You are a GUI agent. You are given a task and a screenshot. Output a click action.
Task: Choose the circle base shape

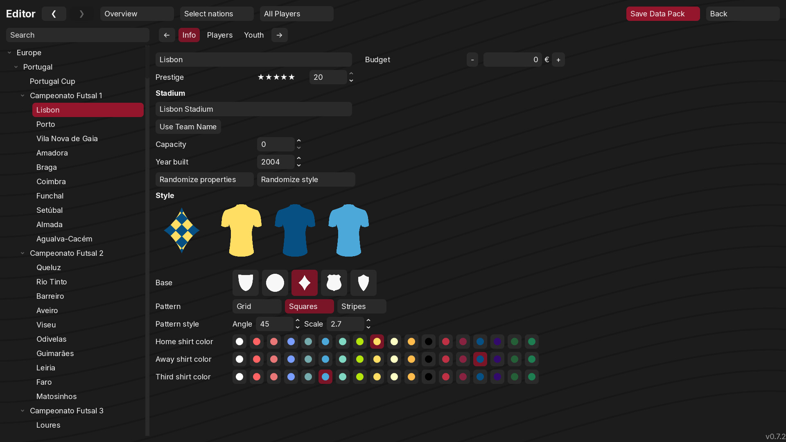275,282
